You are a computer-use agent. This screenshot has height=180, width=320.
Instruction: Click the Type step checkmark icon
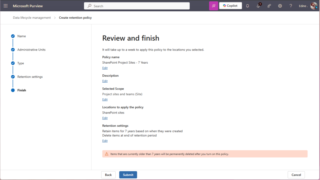13,63
